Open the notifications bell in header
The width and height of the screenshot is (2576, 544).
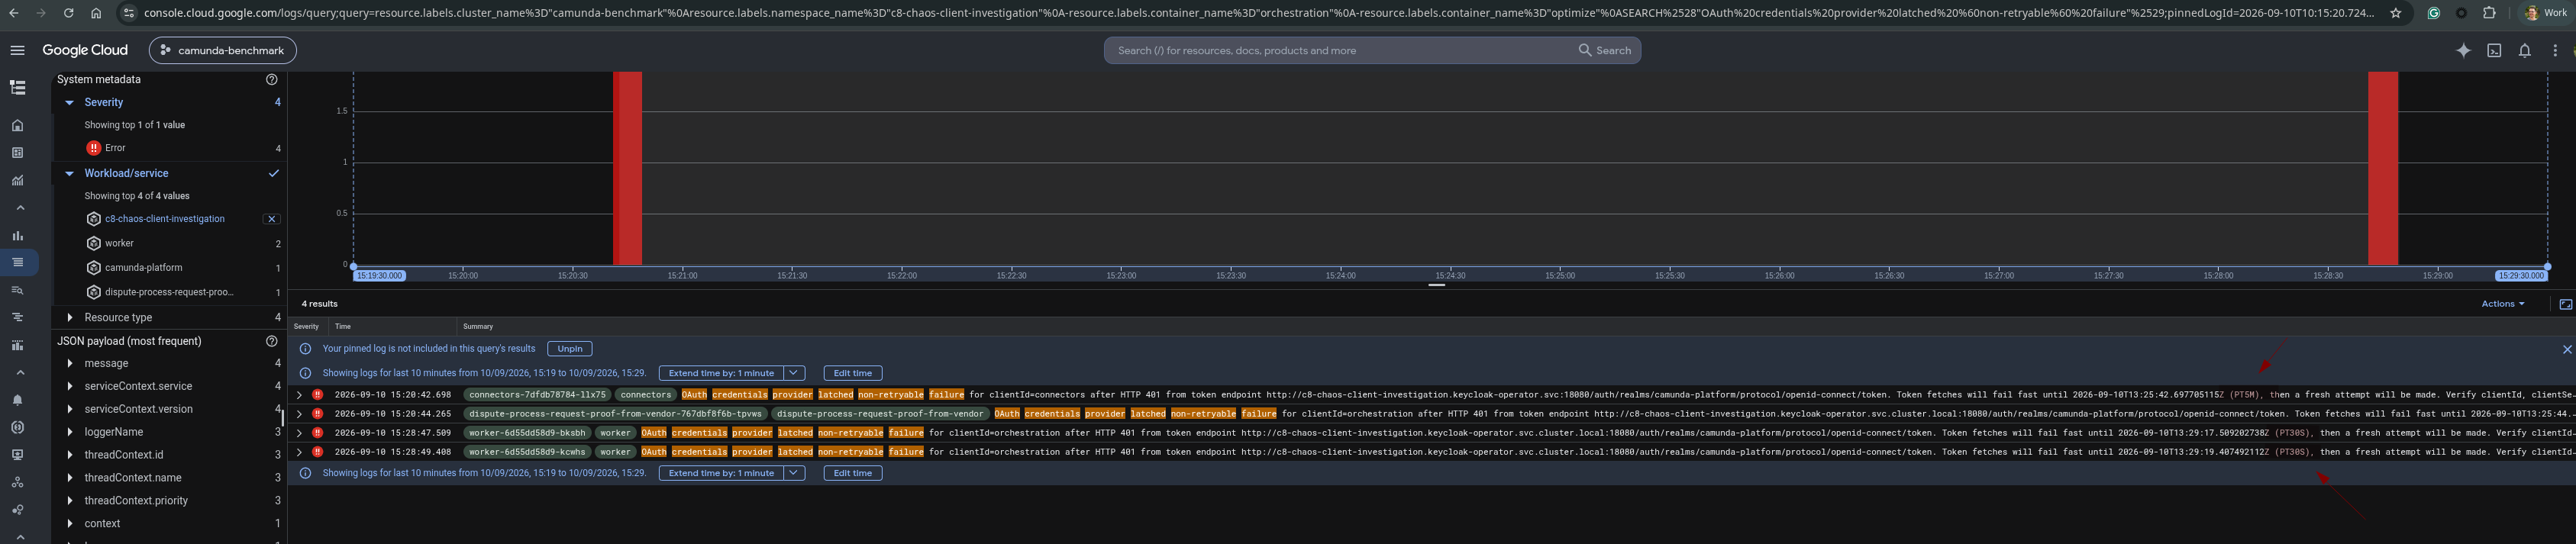click(x=2524, y=50)
